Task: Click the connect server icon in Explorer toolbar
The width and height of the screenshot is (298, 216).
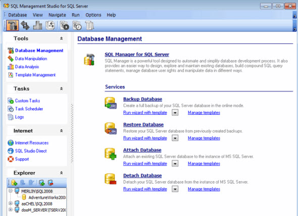Action: pyautogui.click(x=42, y=183)
